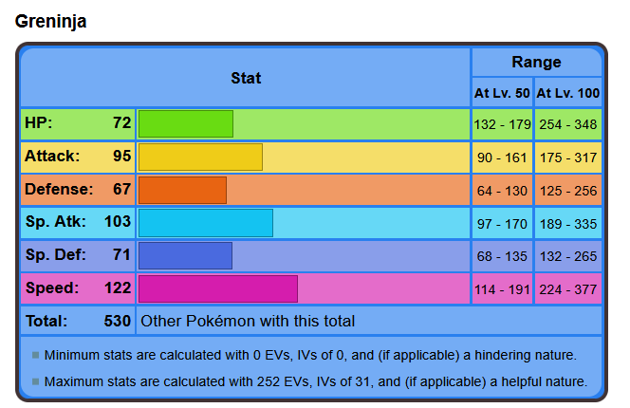Image resolution: width=630 pixels, height=408 pixels.
Task: Click the At Lv. 100 header
Action: [x=567, y=93]
